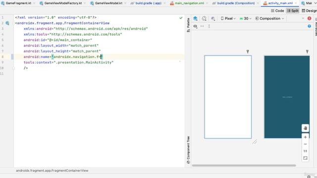Screen dimensions: 317x178
Task: Open the design surface layers selector icon
Action: 195,19
